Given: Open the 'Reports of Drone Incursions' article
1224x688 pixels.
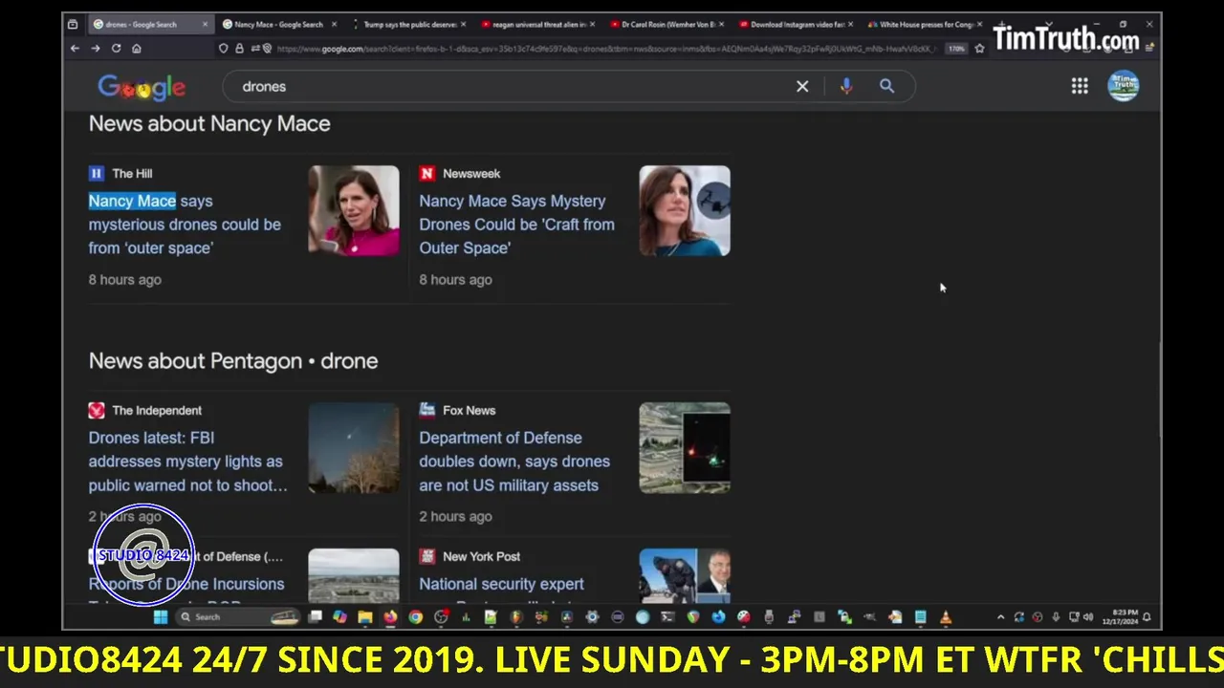Looking at the screenshot, I should (186, 584).
